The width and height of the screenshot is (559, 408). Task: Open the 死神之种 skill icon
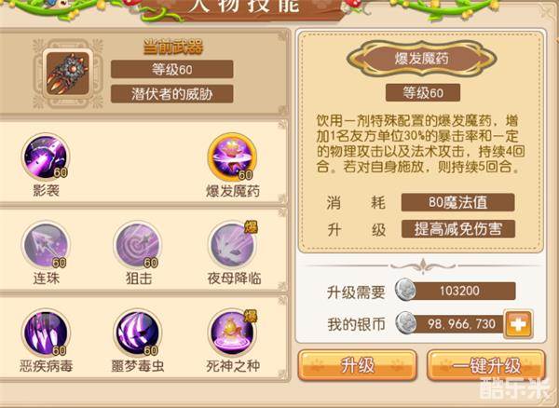(x=232, y=333)
